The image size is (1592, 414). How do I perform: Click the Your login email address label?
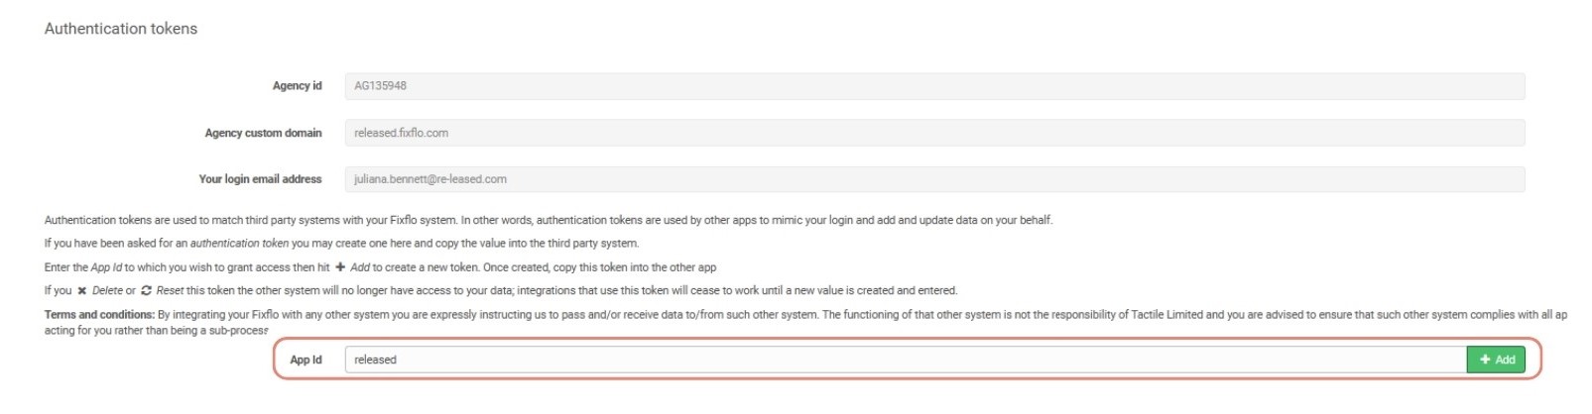(x=261, y=179)
